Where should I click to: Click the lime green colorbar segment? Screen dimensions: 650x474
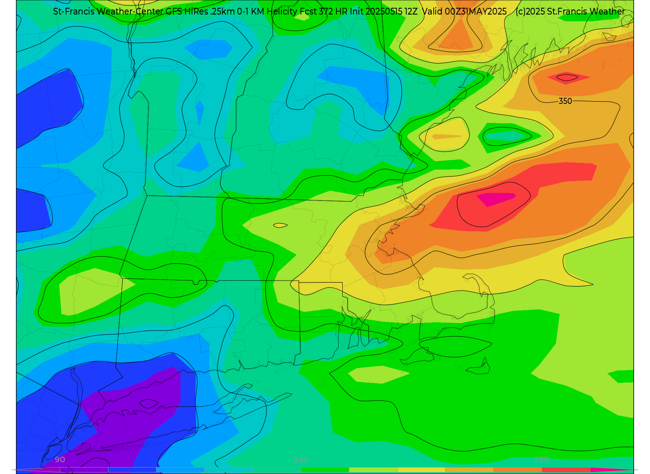(x=373, y=470)
